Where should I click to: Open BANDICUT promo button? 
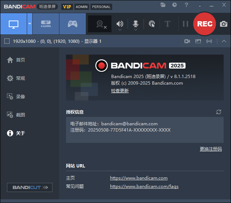click(30, 187)
